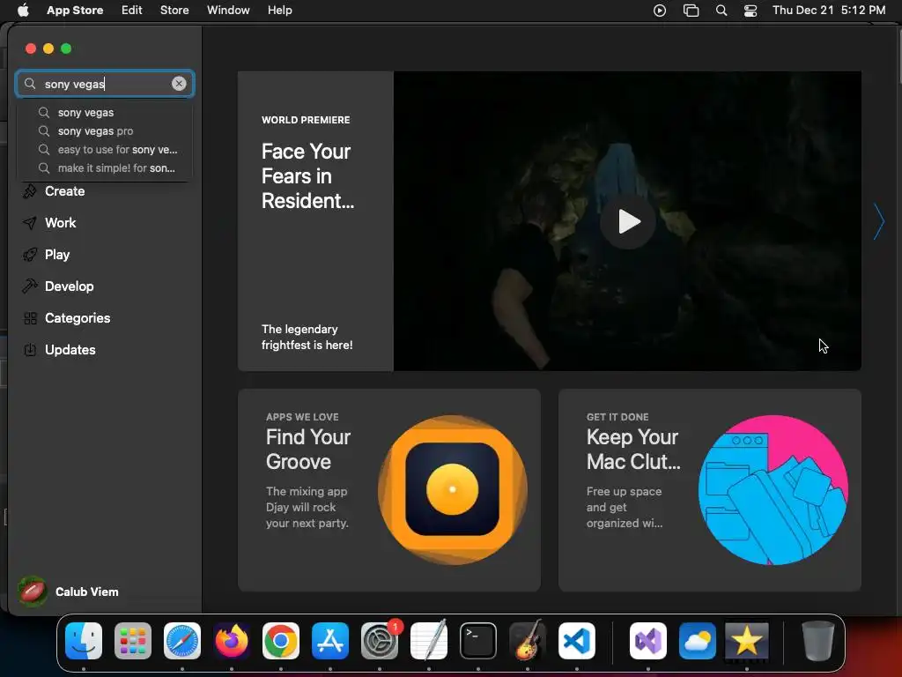The image size is (902, 677).
Task: Select the 'sony vegas pro' suggestion
Action: click(105, 130)
